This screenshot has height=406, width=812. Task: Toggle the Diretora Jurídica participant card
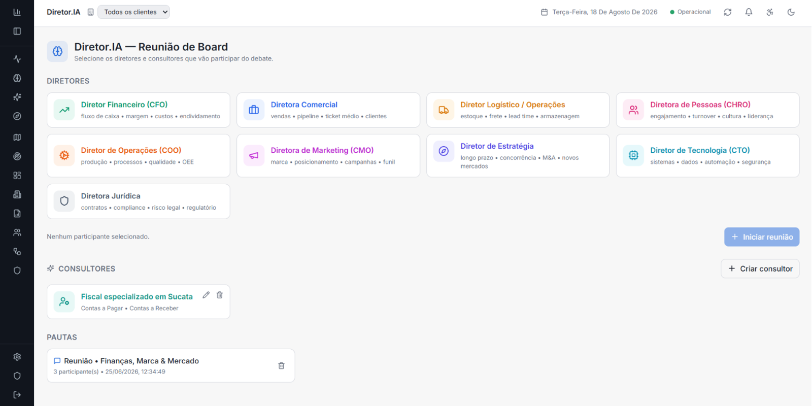(139, 201)
